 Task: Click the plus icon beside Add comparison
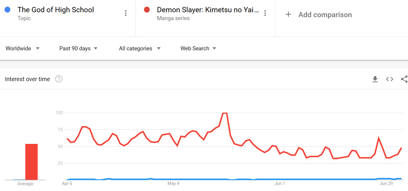[288, 15]
